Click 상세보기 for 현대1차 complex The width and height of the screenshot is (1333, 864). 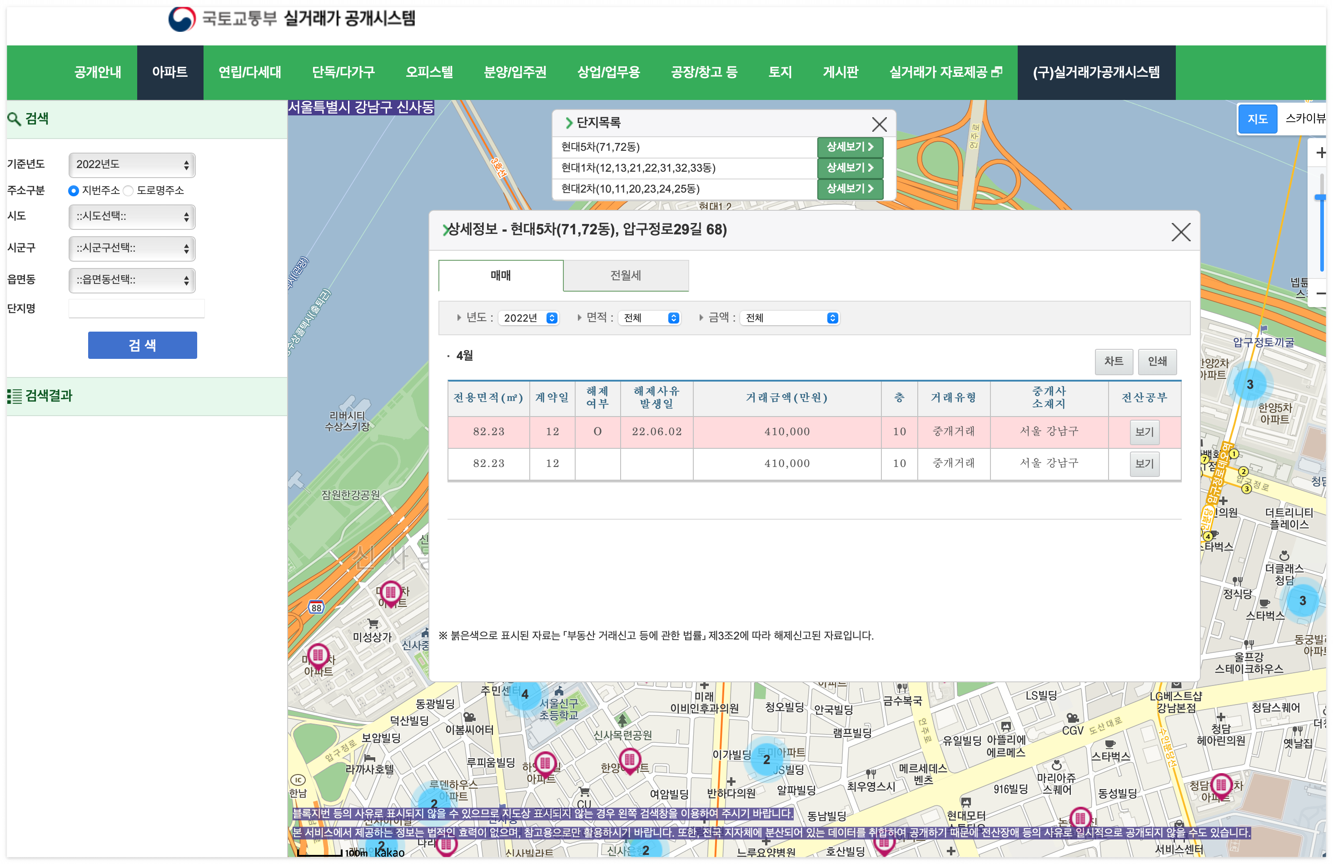(849, 168)
